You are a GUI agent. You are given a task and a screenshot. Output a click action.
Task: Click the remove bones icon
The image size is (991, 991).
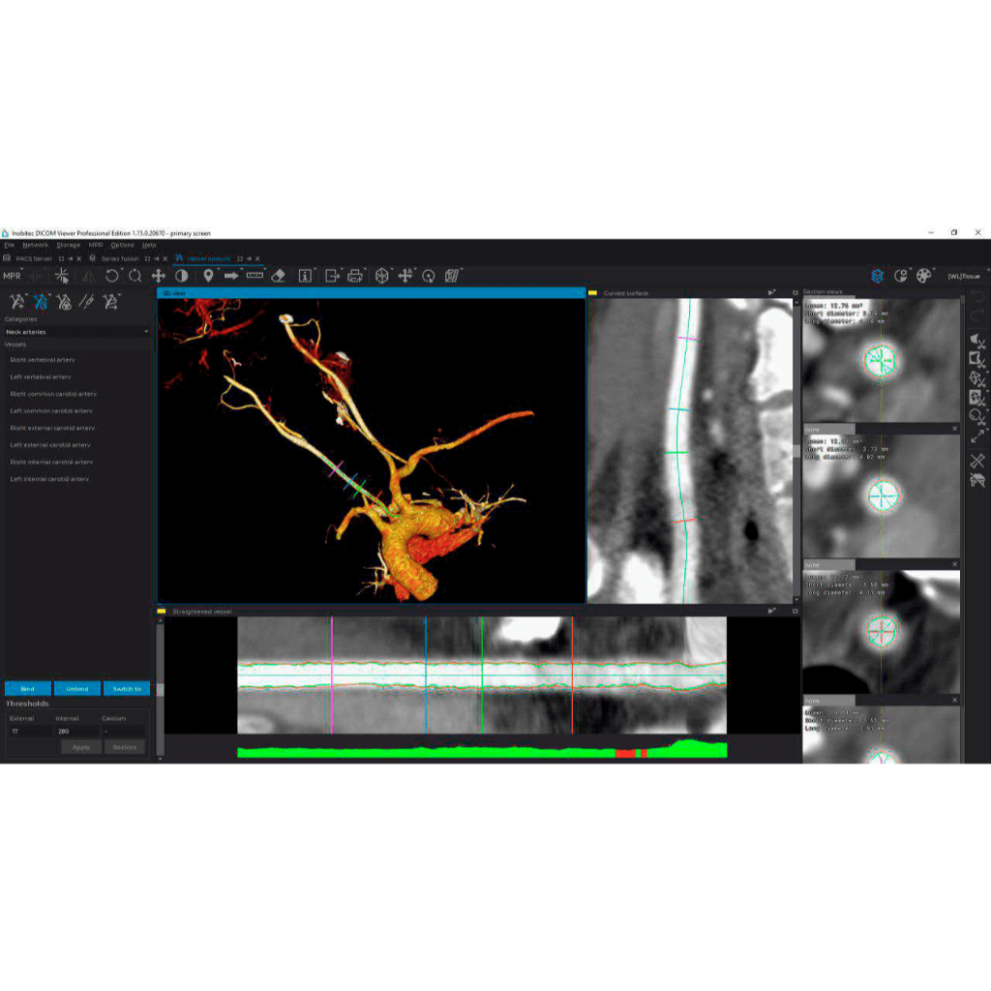point(977,461)
